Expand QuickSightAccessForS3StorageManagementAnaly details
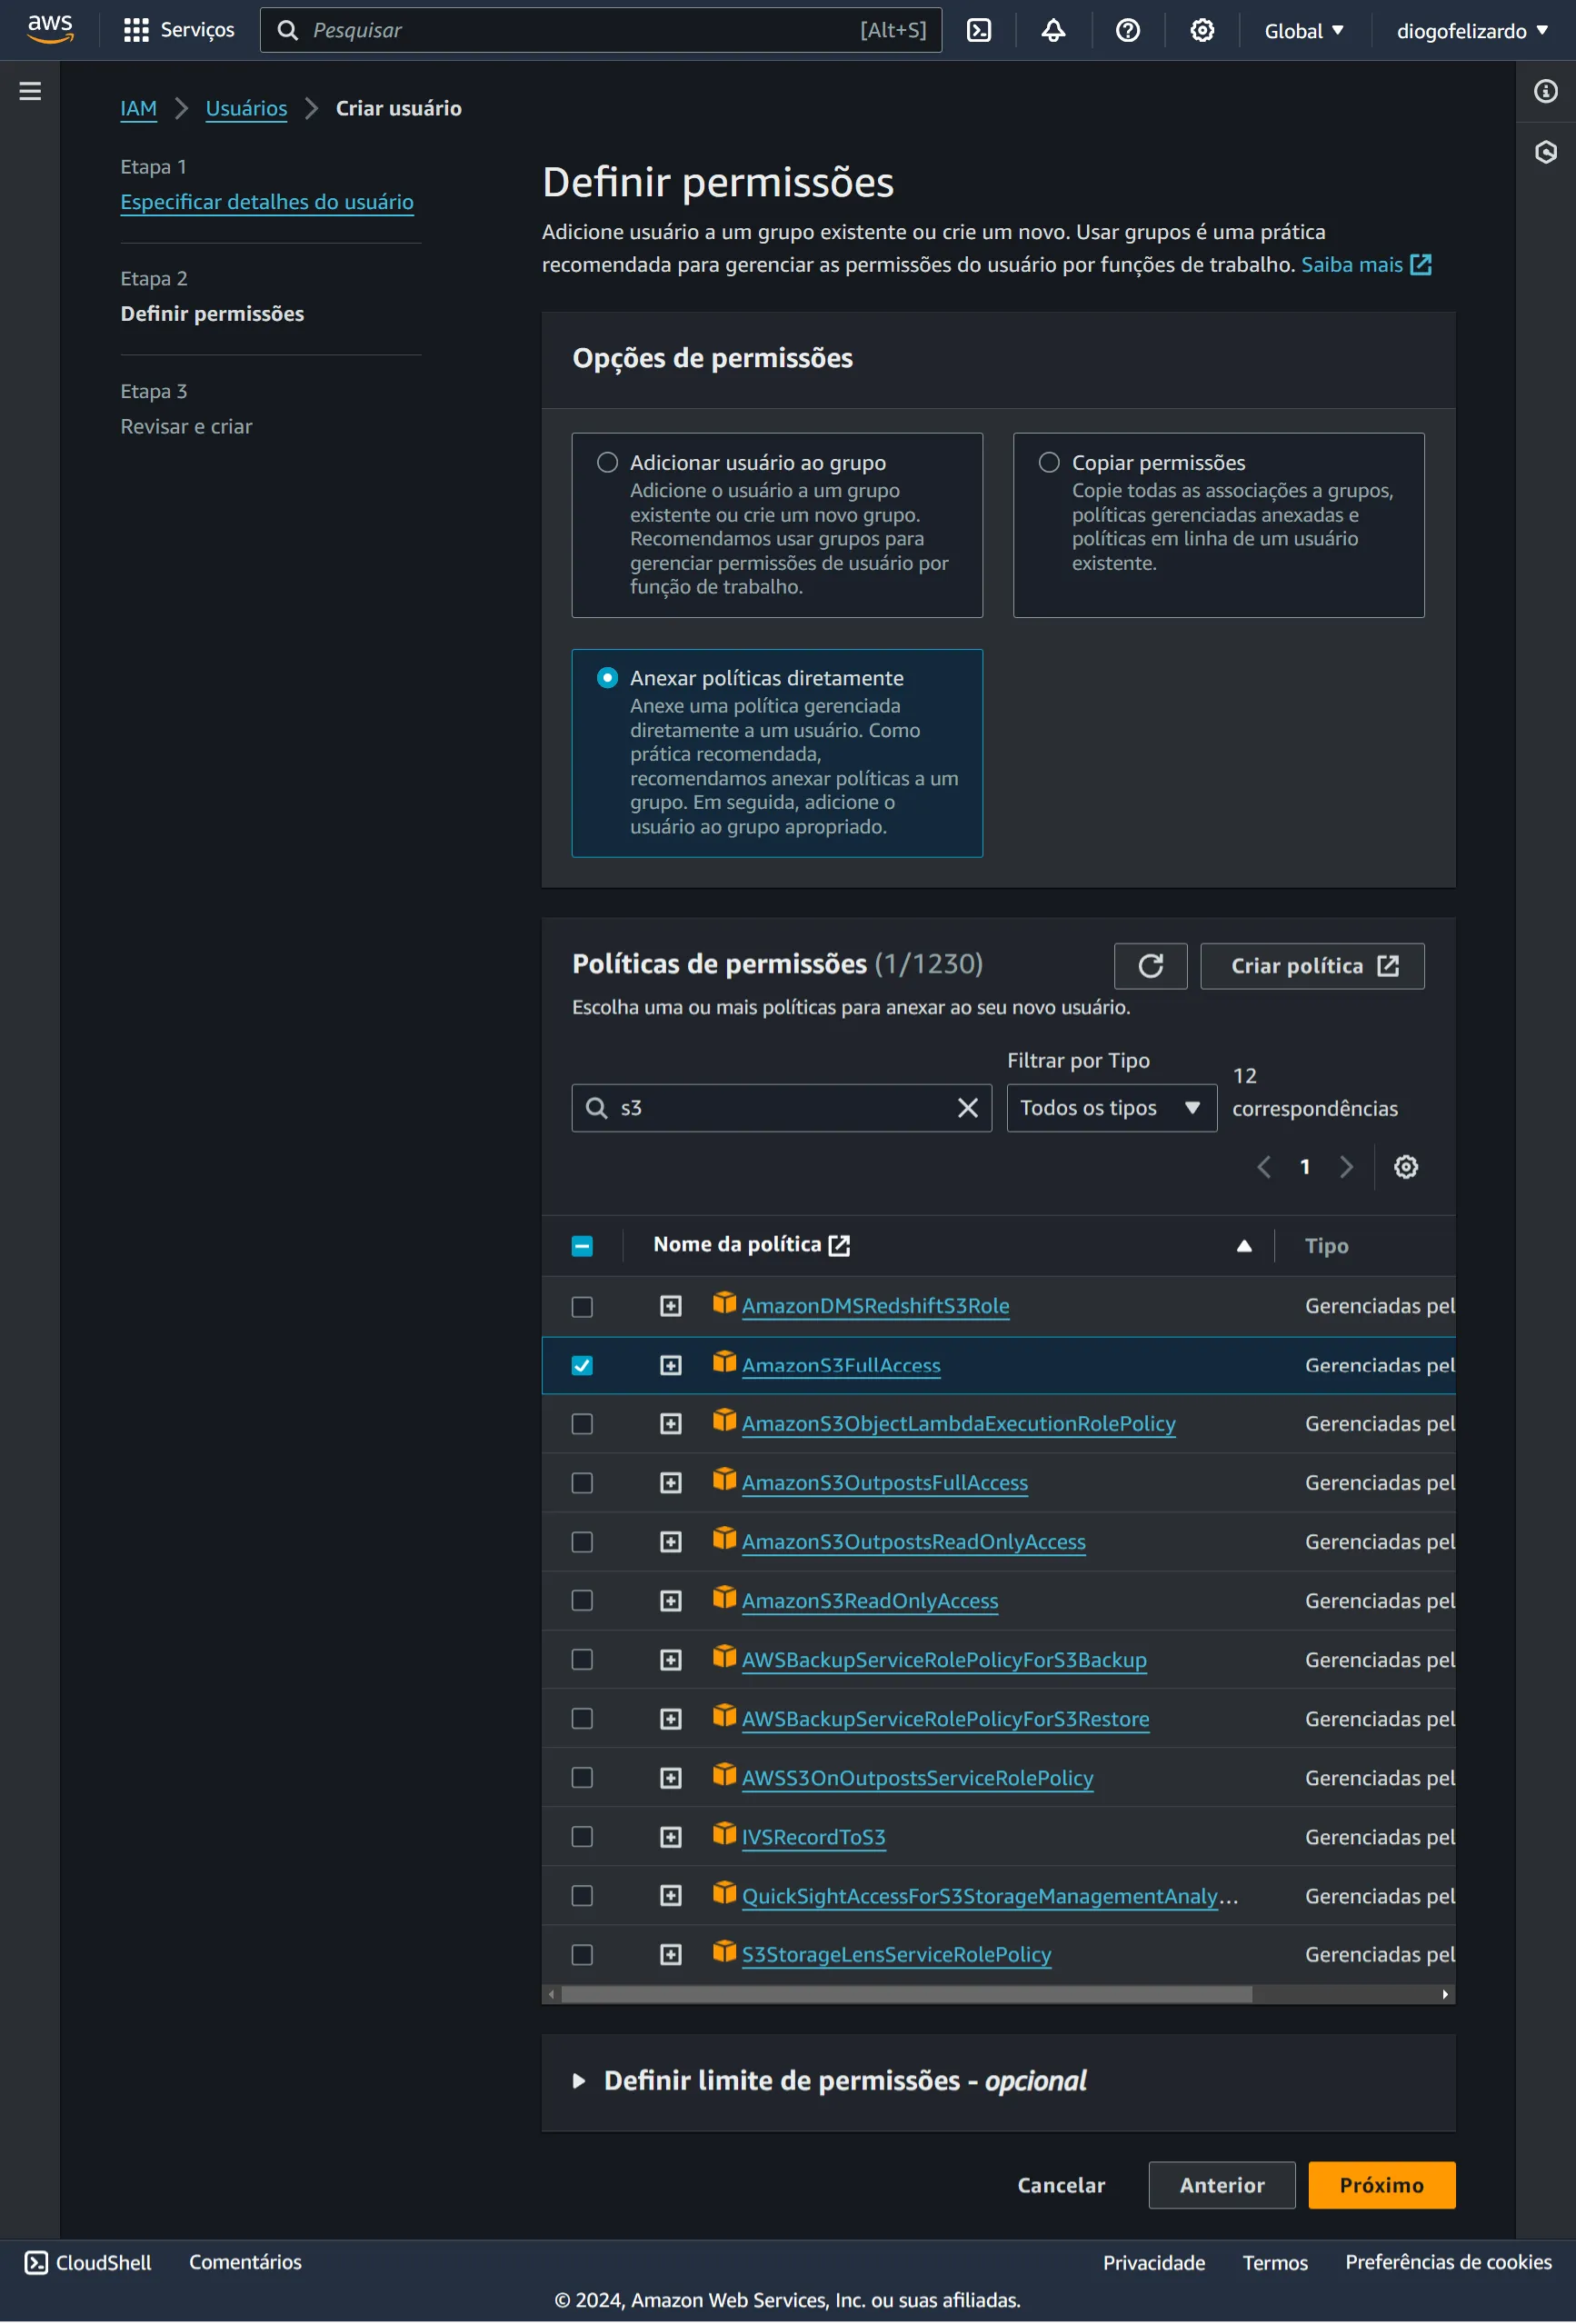Screen dimensions: 1576x2324 click(x=670, y=1896)
